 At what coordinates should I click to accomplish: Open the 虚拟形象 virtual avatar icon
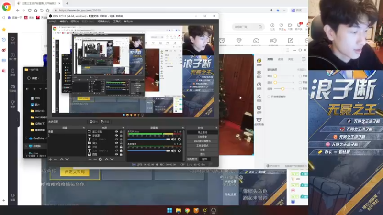pos(259,120)
